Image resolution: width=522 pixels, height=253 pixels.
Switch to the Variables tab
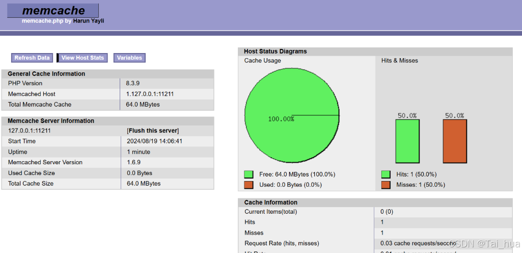[x=129, y=58]
